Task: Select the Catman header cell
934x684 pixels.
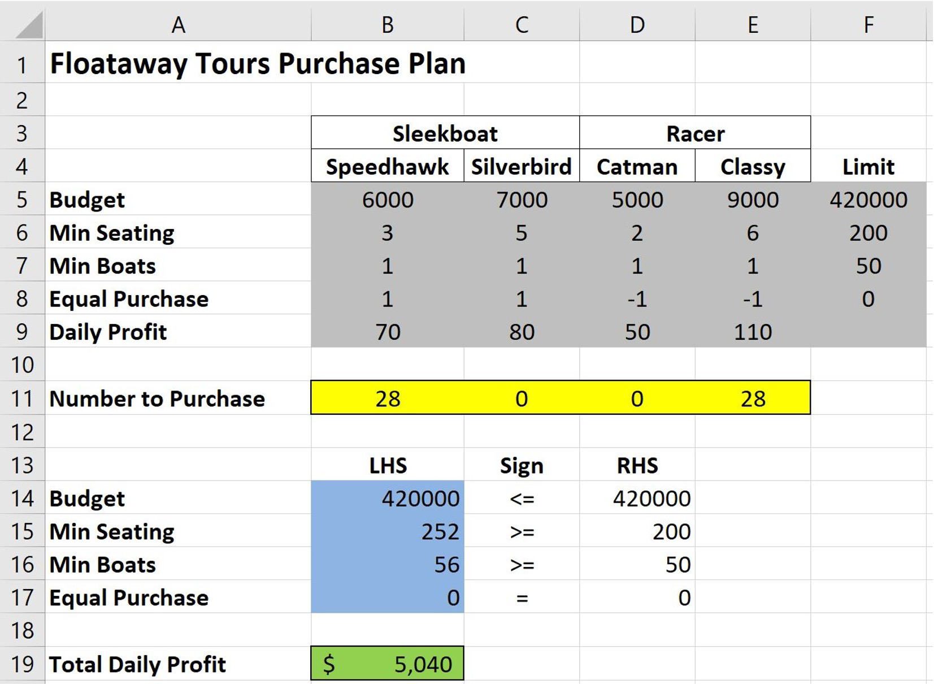Action: (637, 166)
